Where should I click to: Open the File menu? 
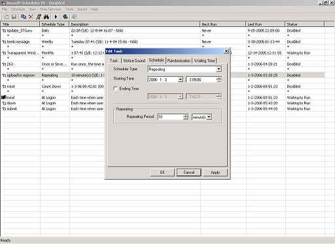point(5,9)
